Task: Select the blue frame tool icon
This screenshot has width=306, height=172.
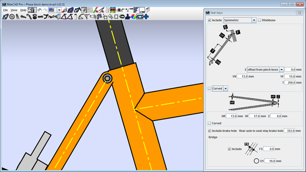Action: 6,17
